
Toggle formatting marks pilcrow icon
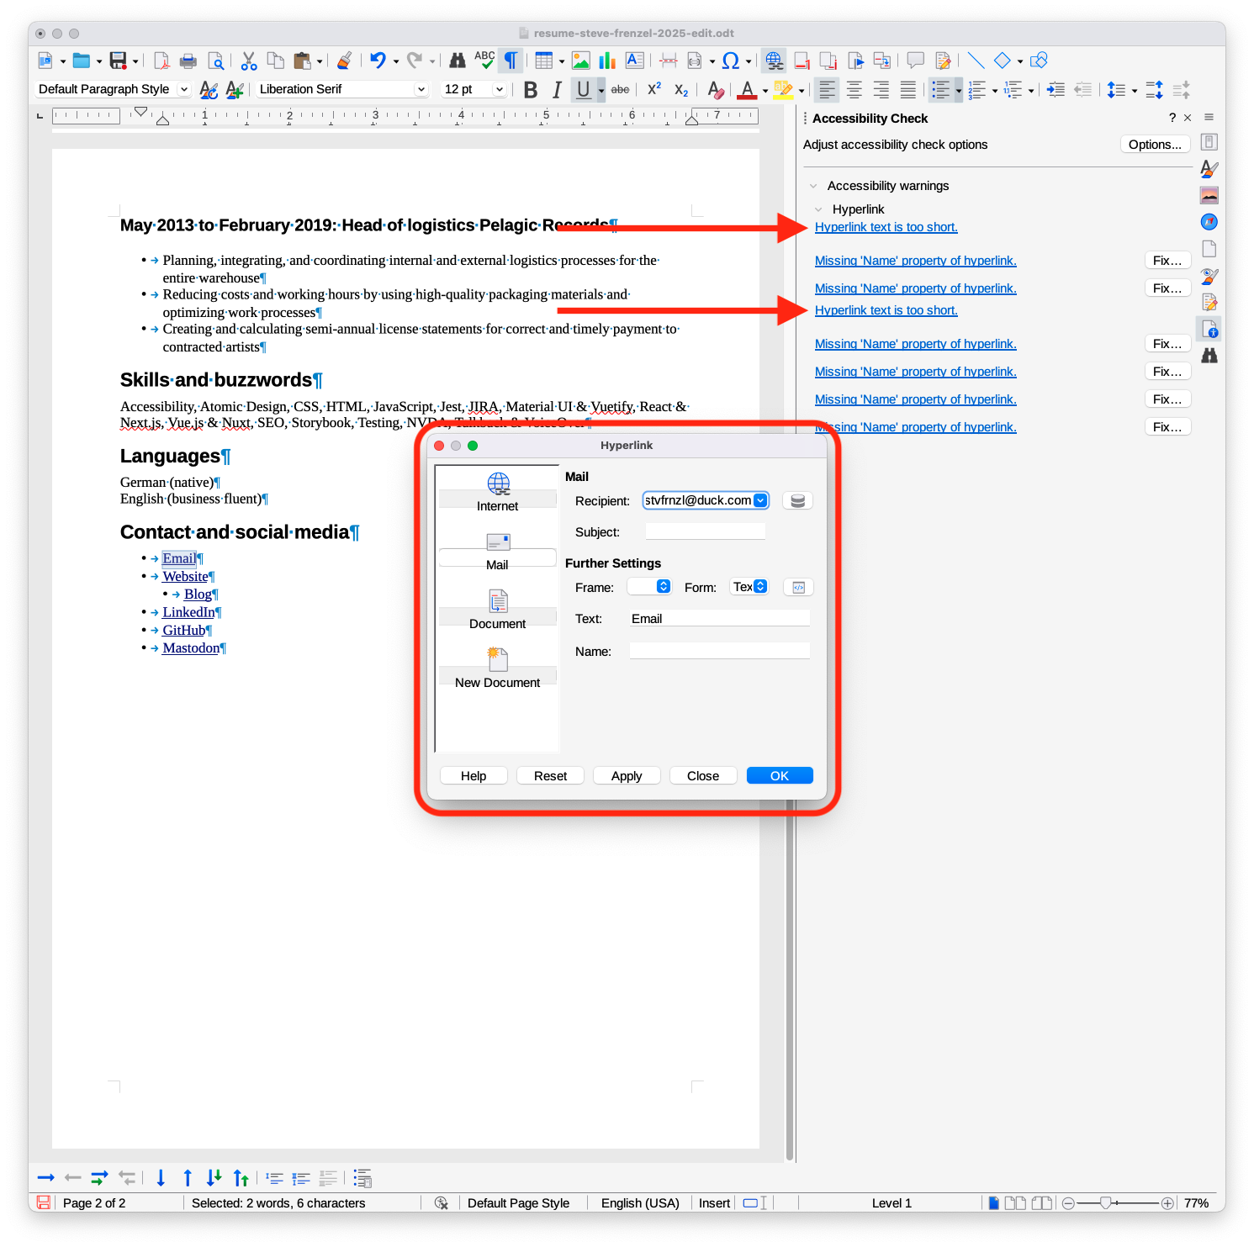point(511,61)
